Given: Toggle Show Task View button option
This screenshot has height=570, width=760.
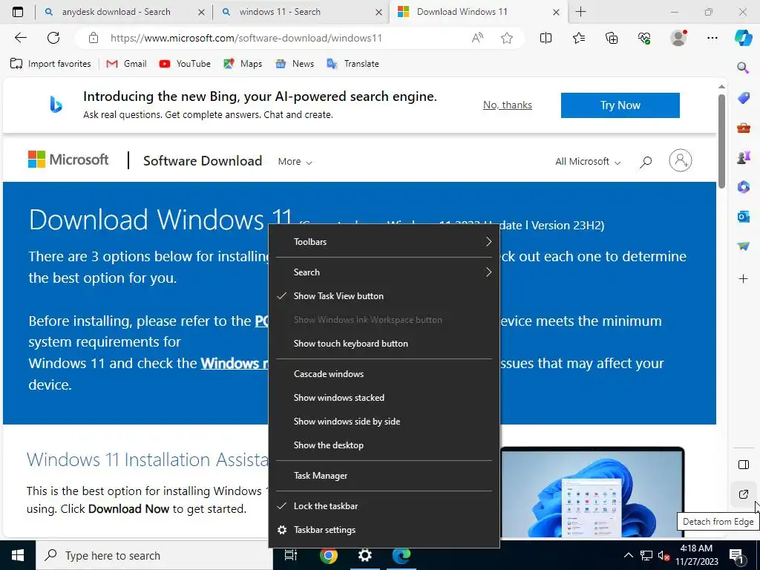Looking at the screenshot, I should [384, 295].
